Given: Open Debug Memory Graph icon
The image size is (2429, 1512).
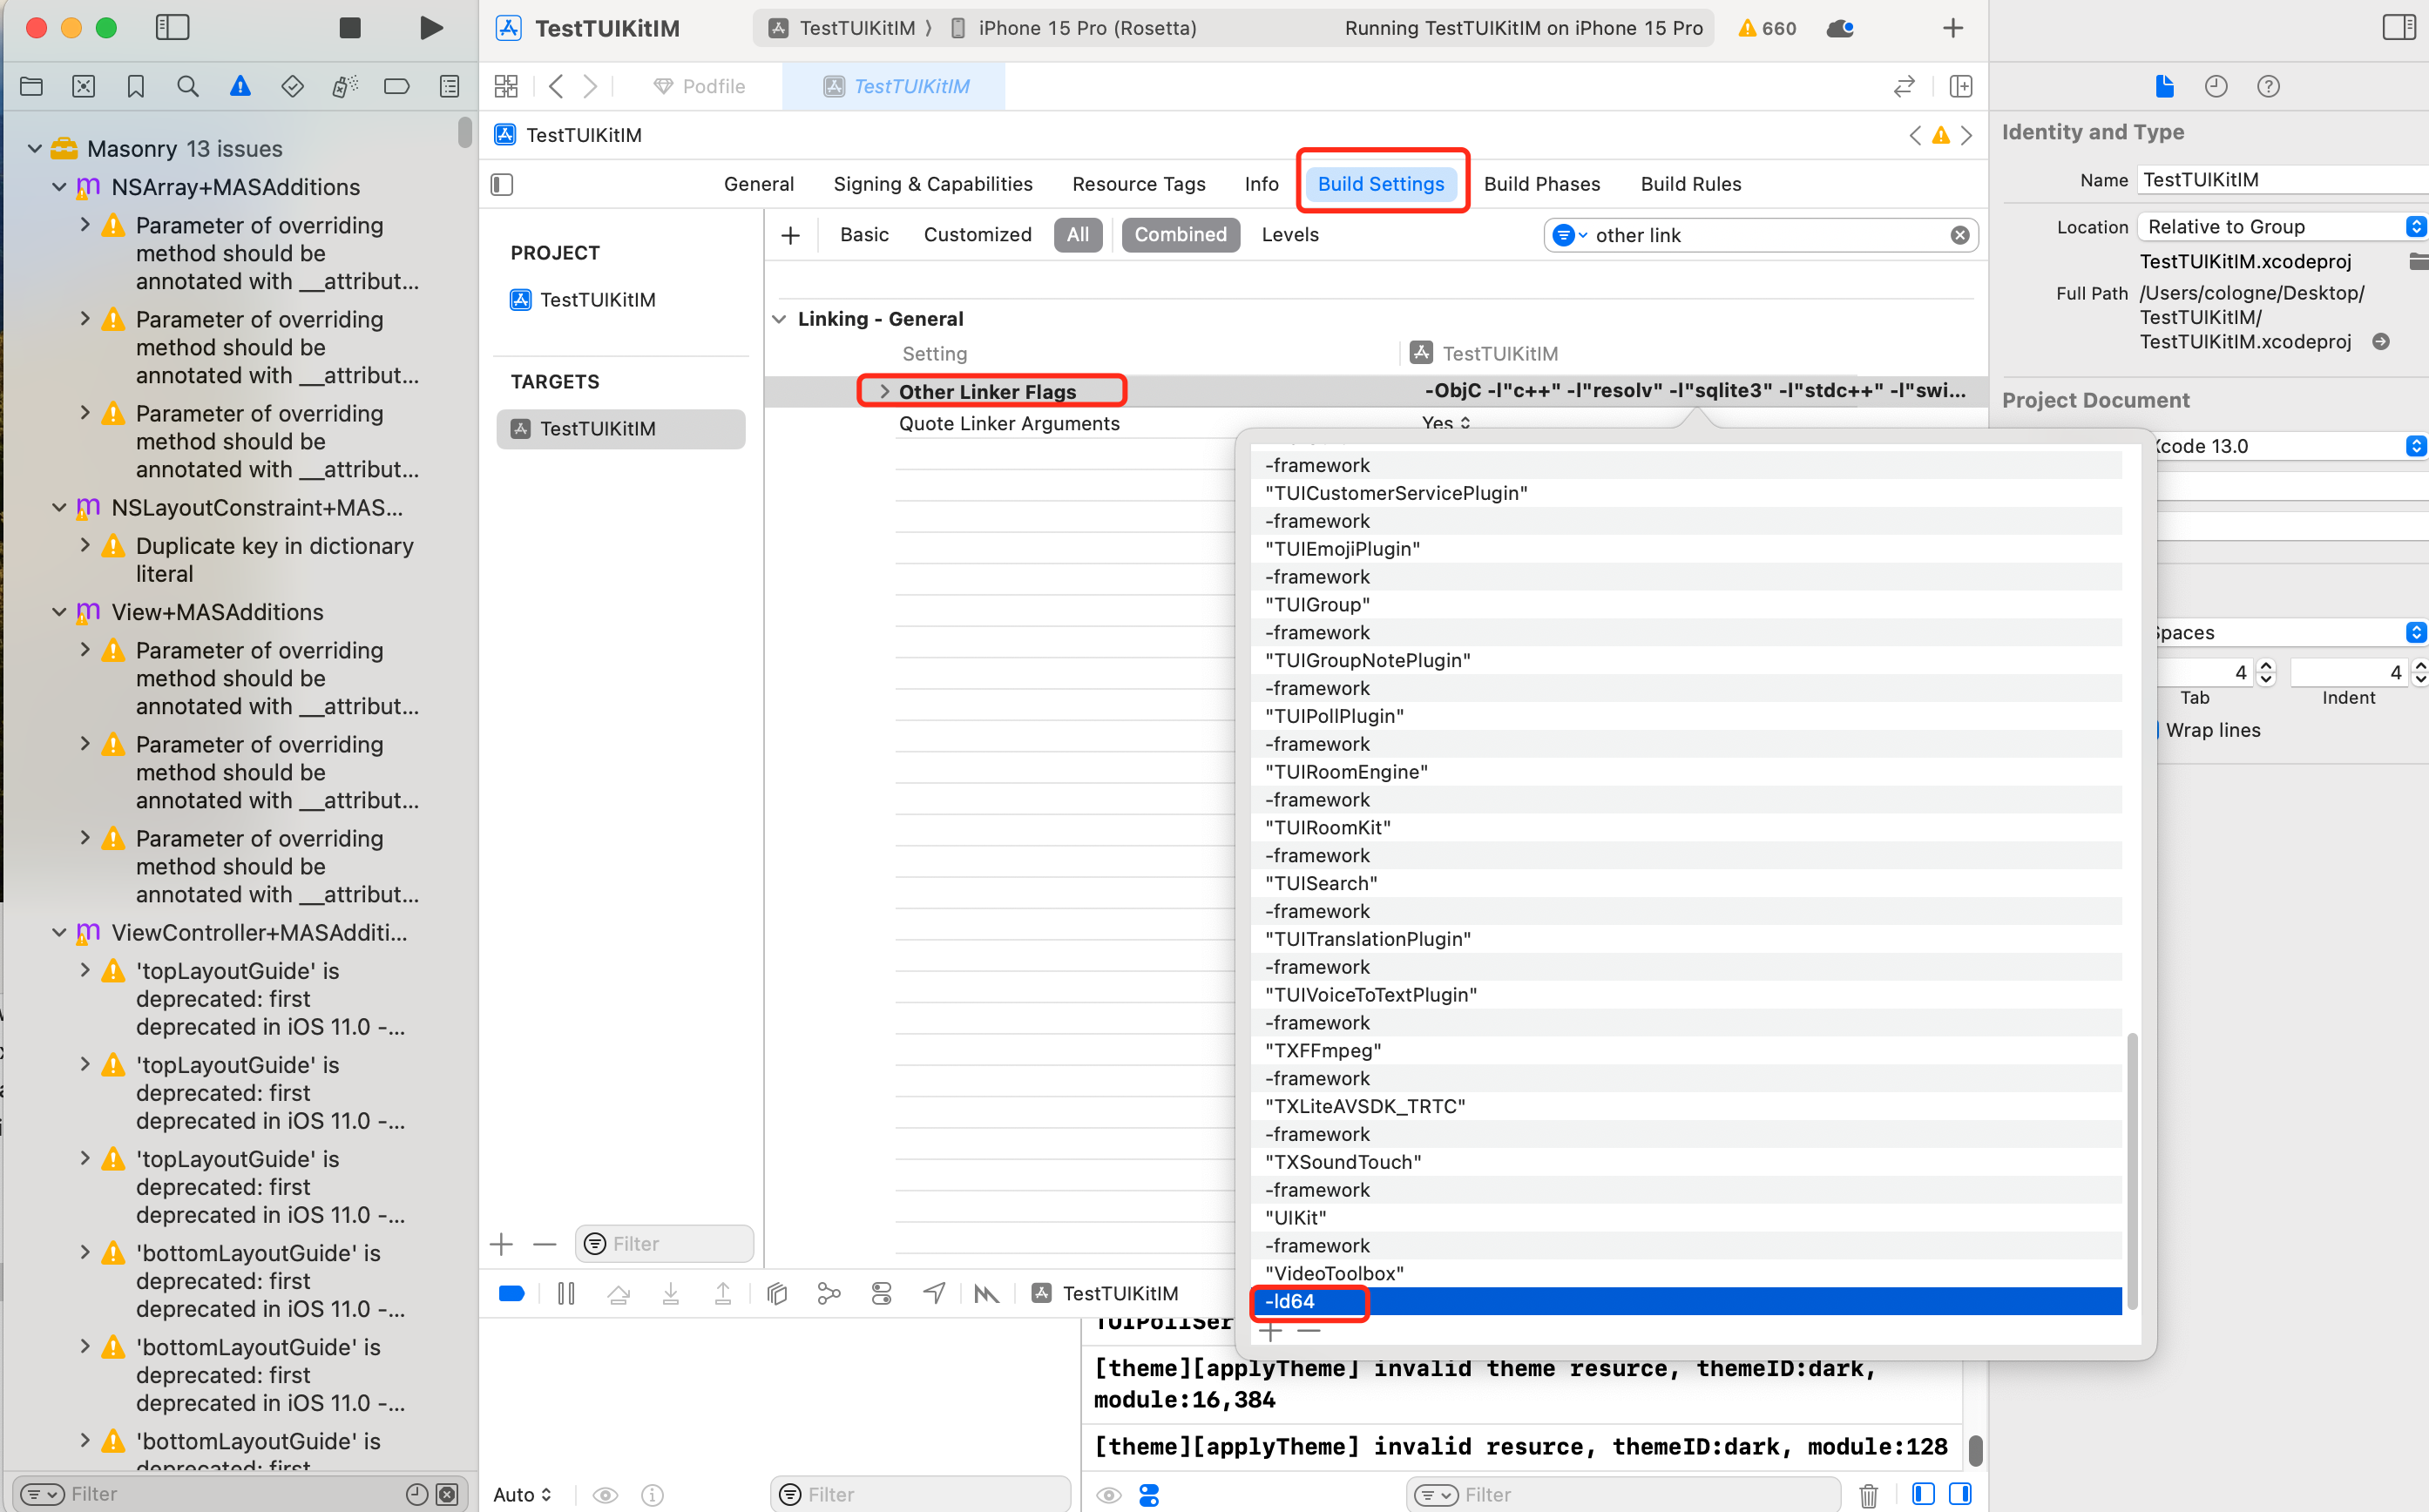Looking at the screenshot, I should (829, 1294).
